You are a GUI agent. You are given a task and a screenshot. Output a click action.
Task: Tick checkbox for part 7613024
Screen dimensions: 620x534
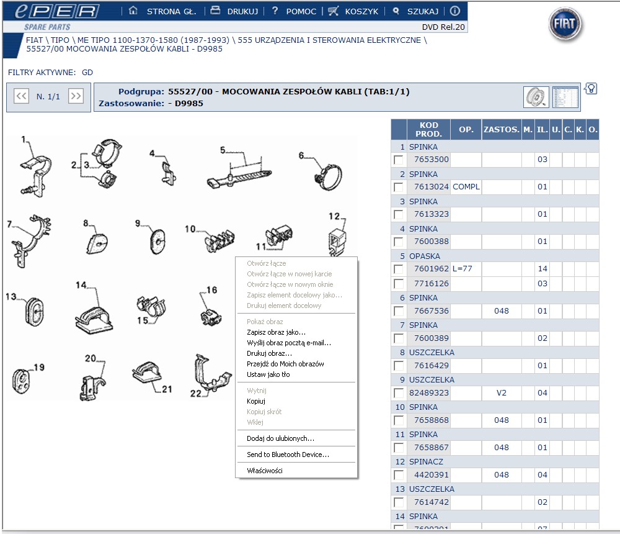click(x=399, y=187)
